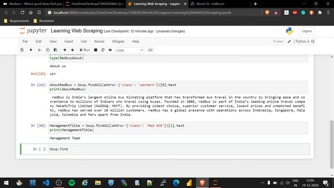Open the Windows Start menu
This screenshot has height=188, width=334.
(x=6, y=183)
